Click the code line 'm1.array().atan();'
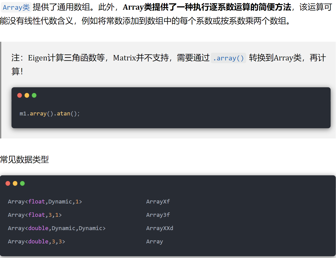This screenshot has height=258, width=336. coord(50,113)
